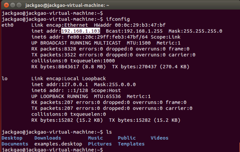The image size is (240, 152).
Task: Click the HWaddr 00:0c:29:b3:47:bf value
Action: coord(130,25)
